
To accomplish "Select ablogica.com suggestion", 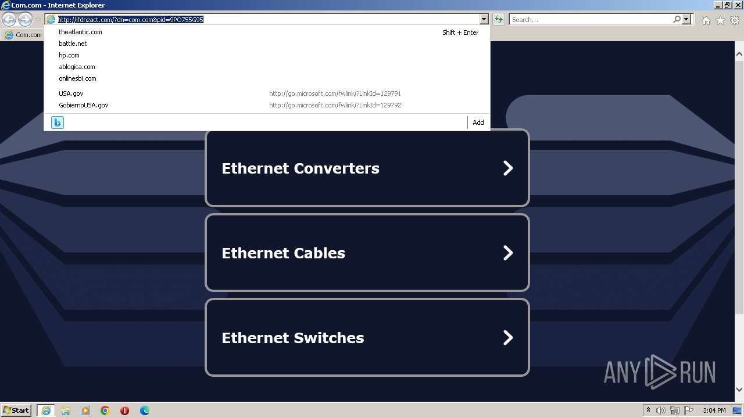I will (x=267, y=67).
